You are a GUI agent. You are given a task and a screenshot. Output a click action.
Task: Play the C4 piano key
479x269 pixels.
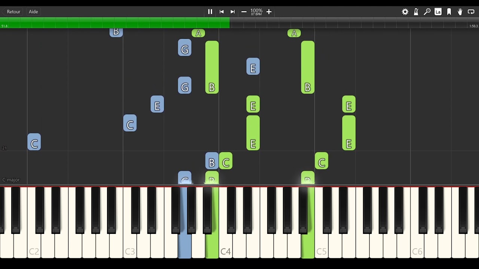coord(226,247)
